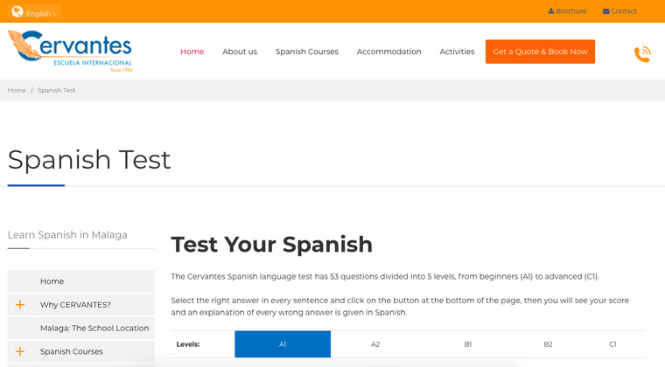Click the Home breadcrumb link
The image size is (665, 367).
[x=17, y=90]
